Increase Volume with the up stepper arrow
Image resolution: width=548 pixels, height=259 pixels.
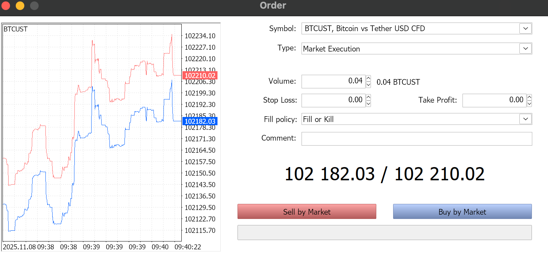(368, 78)
